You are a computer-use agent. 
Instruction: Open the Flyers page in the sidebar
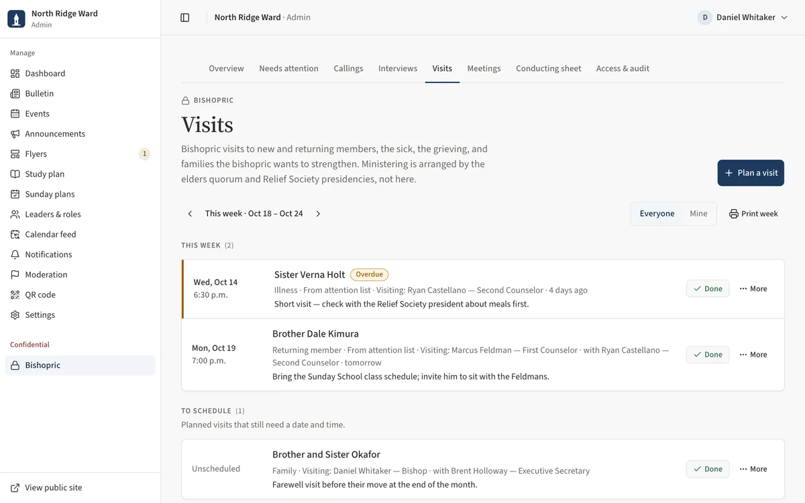pyautogui.click(x=80, y=154)
